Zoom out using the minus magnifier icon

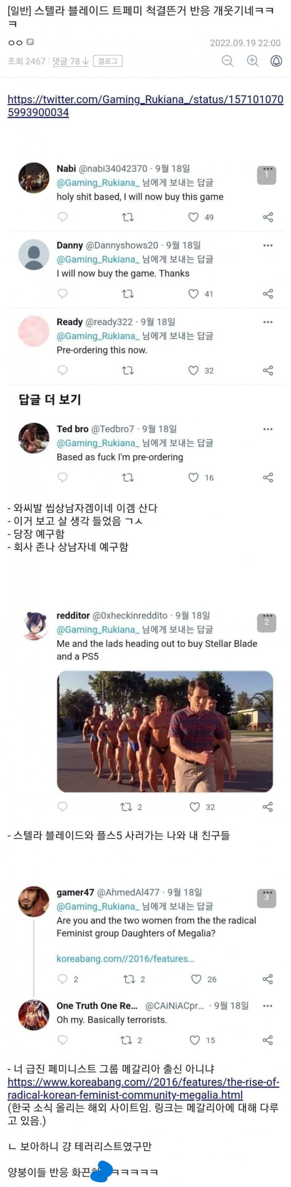click(x=227, y=61)
